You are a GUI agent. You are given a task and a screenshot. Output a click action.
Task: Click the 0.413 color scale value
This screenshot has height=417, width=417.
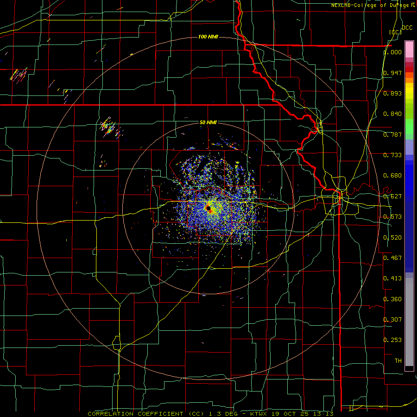click(392, 278)
